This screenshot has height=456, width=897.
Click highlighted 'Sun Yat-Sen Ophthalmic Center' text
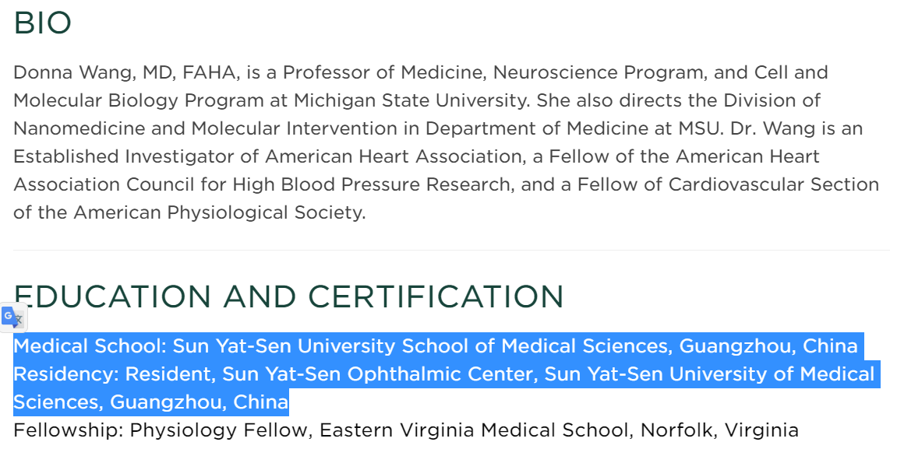point(380,374)
